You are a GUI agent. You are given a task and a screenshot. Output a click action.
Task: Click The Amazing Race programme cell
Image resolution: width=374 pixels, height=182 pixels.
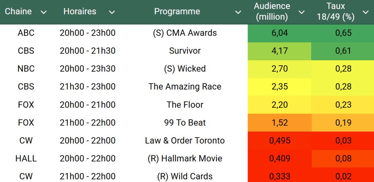[x=185, y=86]
